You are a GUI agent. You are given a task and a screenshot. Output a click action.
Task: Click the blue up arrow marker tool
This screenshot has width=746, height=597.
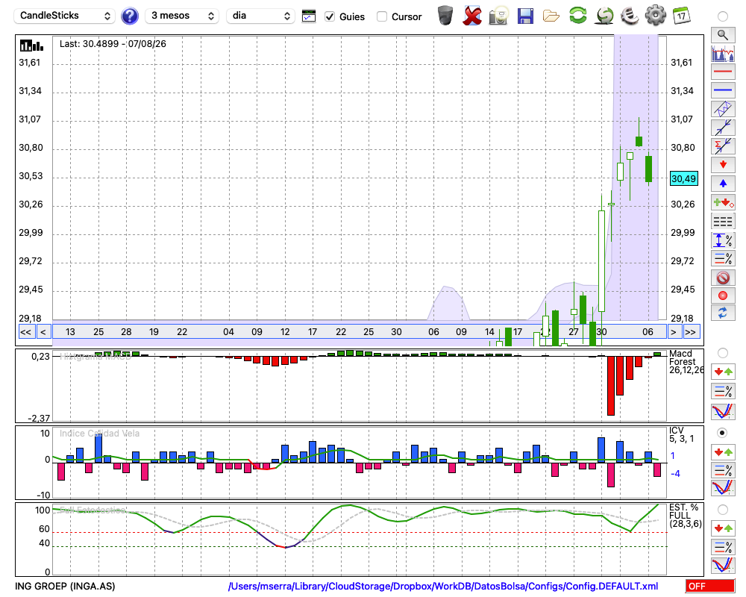coord(723,184)
